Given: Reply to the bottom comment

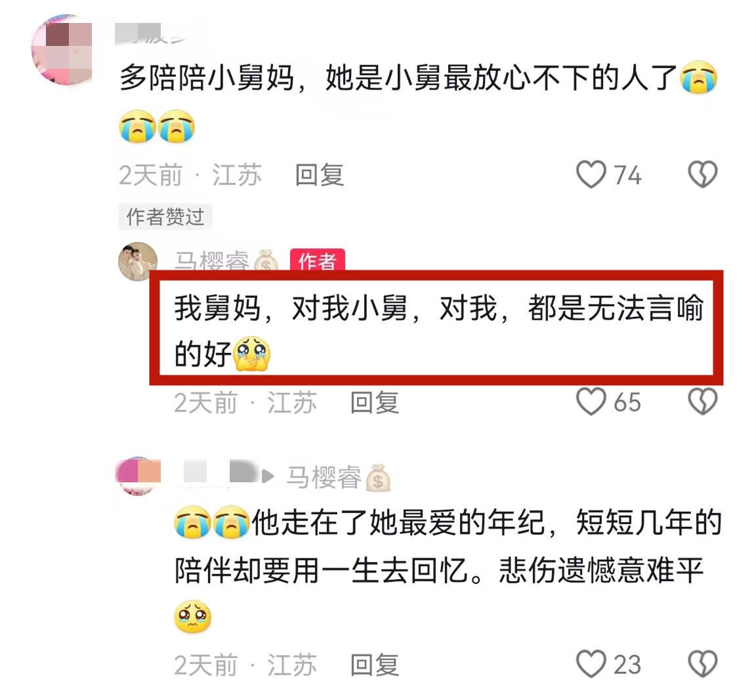Looking at the screenshot, I should point(375,665).
